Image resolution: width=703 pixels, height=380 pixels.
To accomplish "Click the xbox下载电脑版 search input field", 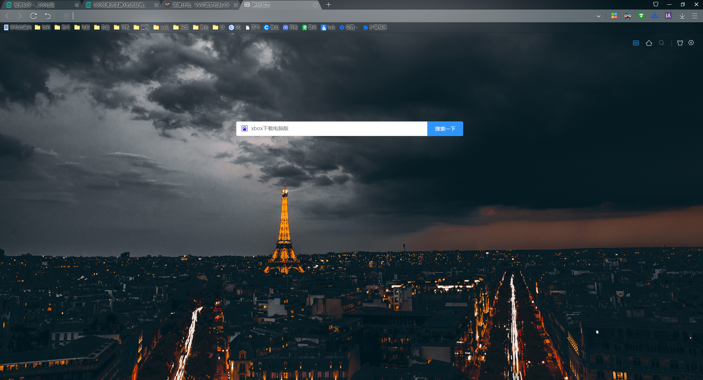I will pos(332,129).
